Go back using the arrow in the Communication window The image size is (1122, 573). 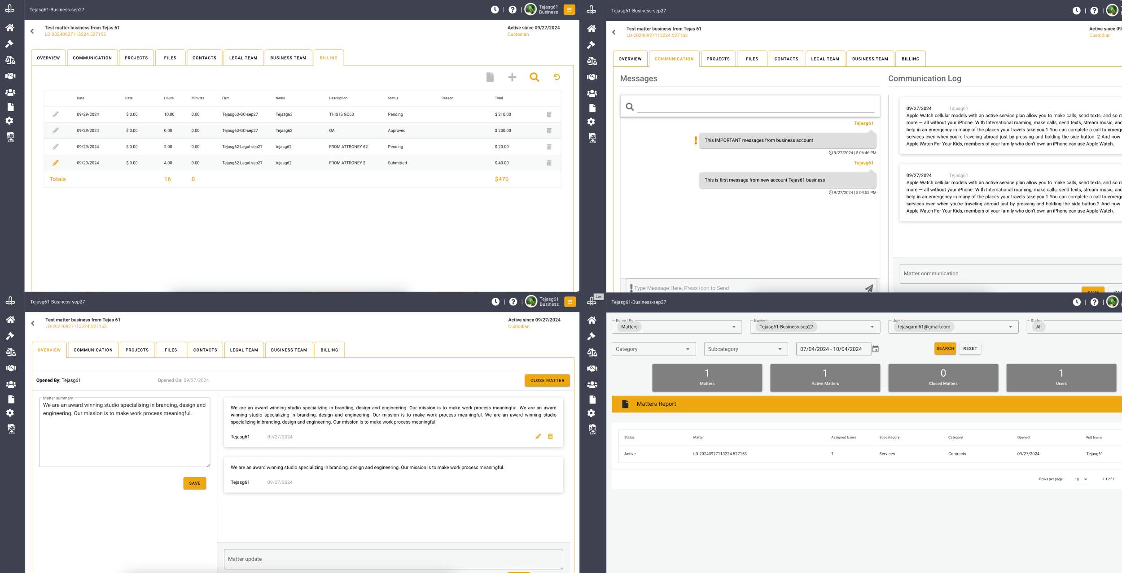point(614,32)
